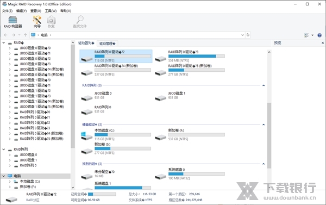Select 新加卷 (S:) drive

[116, 148]
